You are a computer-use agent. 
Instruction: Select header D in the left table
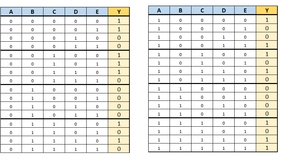[x=76, y=12]
